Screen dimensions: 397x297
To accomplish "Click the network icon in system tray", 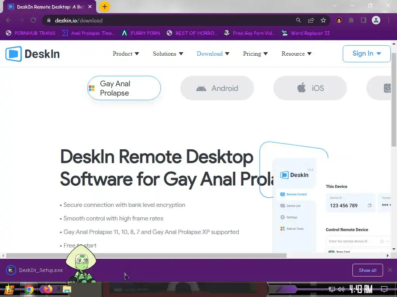I will 332,289.
